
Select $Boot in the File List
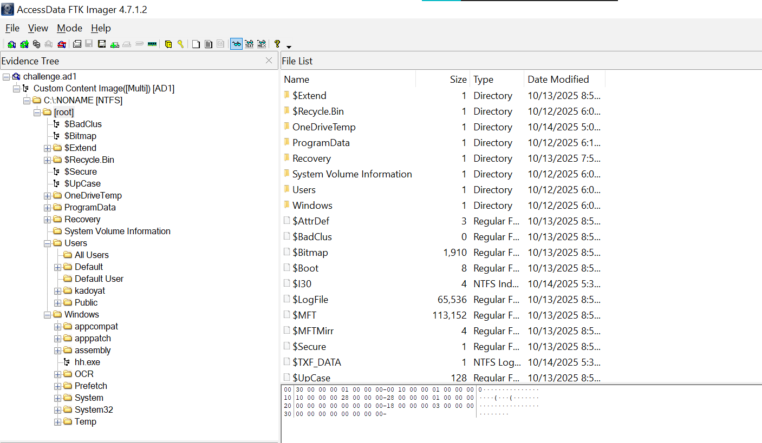[x=305, y=268]
